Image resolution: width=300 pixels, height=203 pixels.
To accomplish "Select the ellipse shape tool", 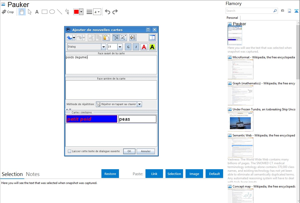I will (x=52, y=12).
